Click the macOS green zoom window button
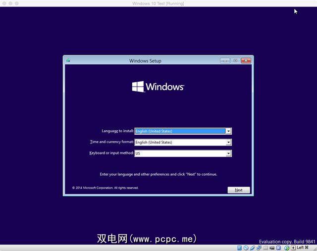 [x=17, y=3]
